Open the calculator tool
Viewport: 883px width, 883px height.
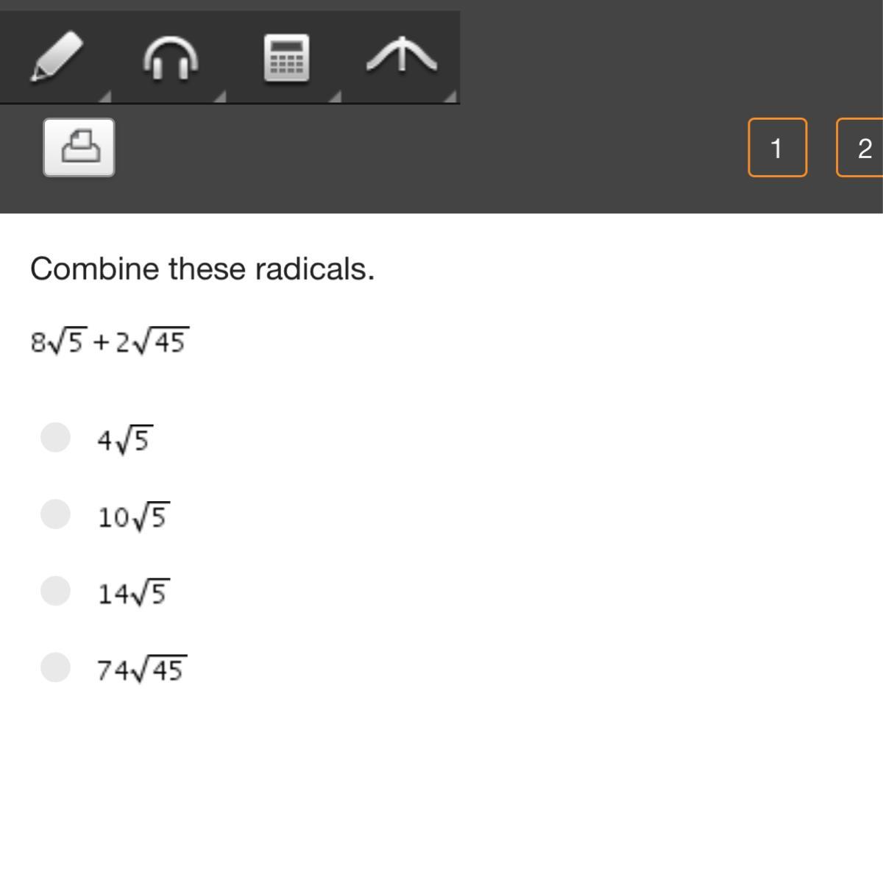point(286,57)
